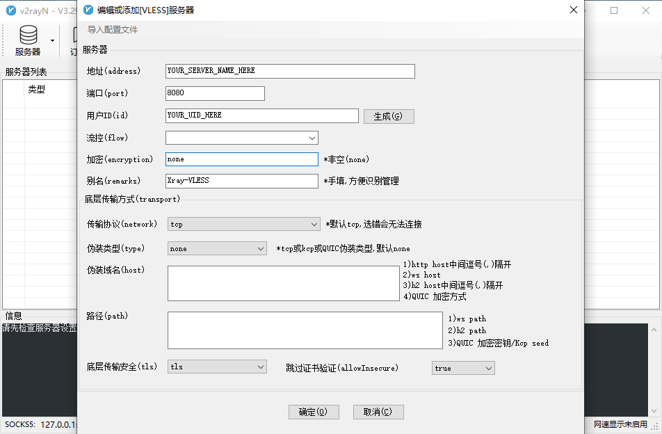Click the network speed display status text
The width and height of the screenshot is (662, 434).
[620, 424]
